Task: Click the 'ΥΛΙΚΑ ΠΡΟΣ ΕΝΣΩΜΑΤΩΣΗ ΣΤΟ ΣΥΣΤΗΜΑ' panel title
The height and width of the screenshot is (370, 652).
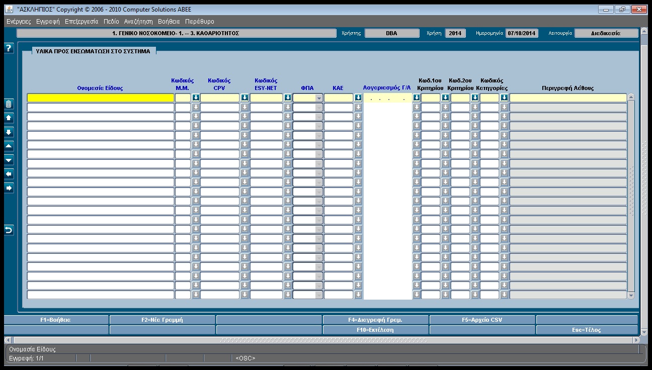Action: [x=93, y=51]
